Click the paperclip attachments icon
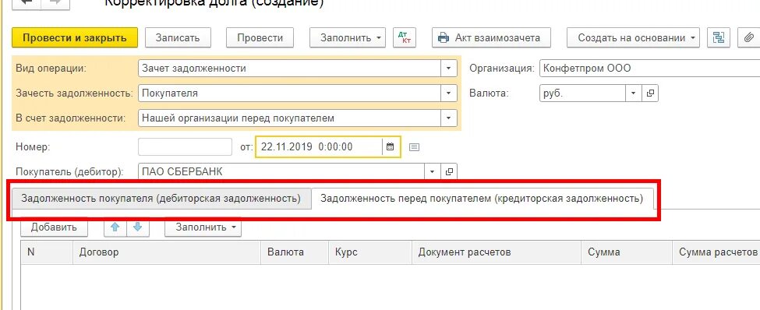 (748, 37)
